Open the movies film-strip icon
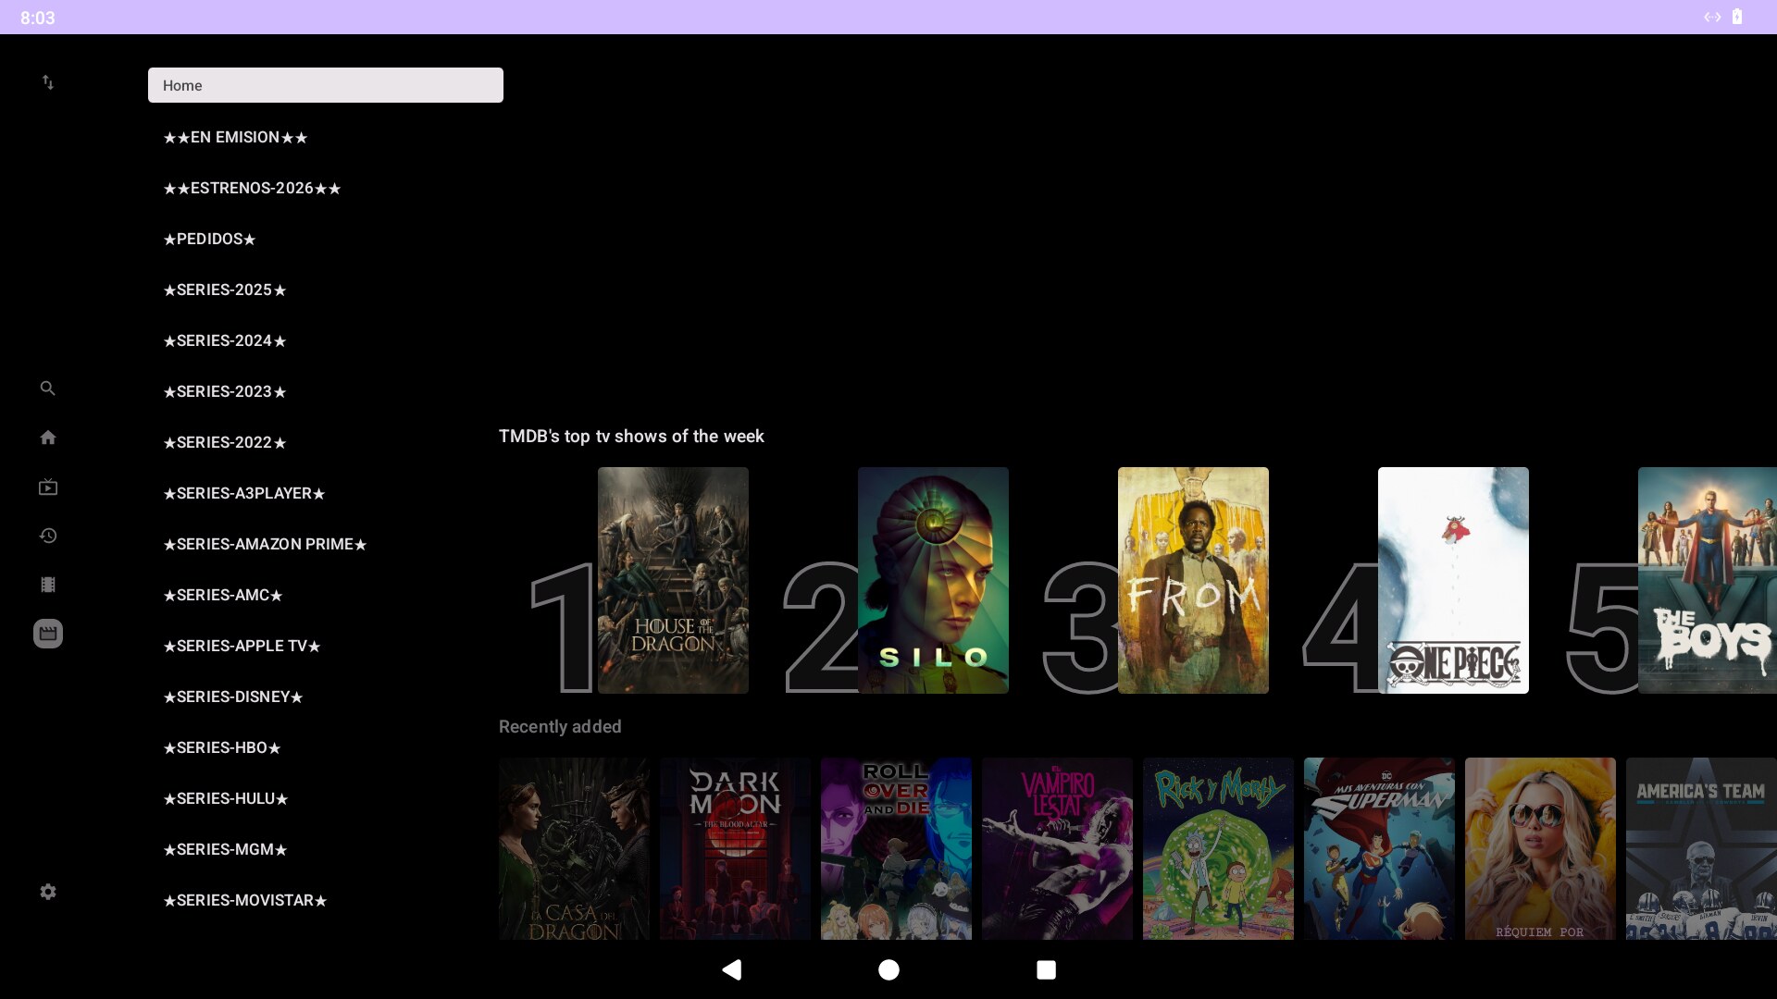The width and height of the screenshot is (1777, 999). pos(48,585)
